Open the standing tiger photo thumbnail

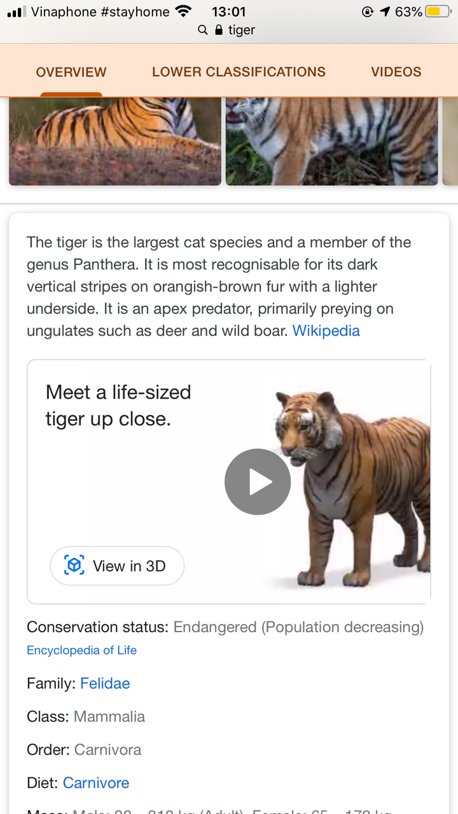[331, 141]
